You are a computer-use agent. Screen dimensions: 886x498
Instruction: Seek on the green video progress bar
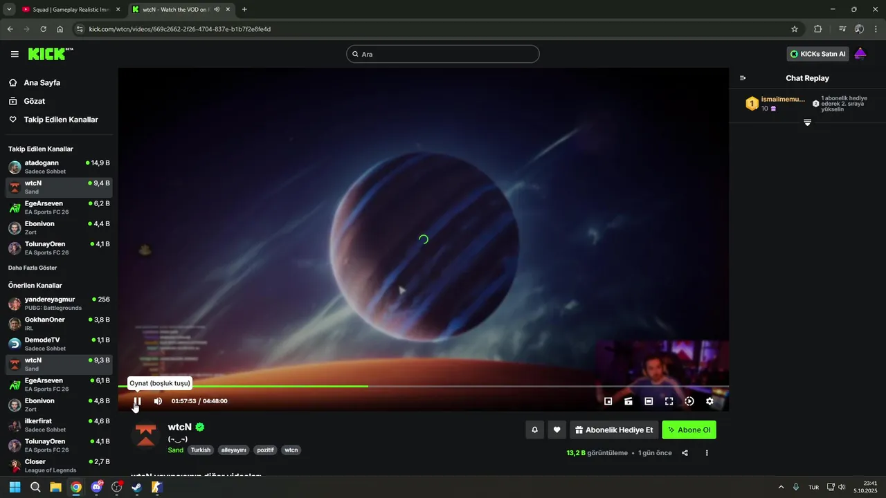[x=423, y=386]
